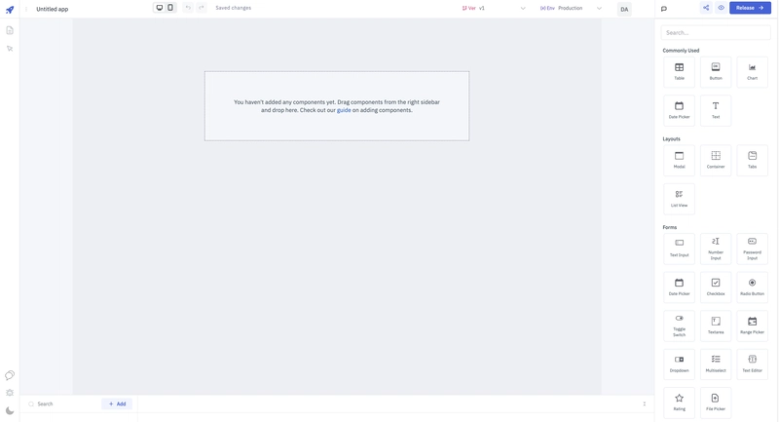Select the Radio Button component
The height and width of the screenshot is (422, 779).
pos(752,288)
